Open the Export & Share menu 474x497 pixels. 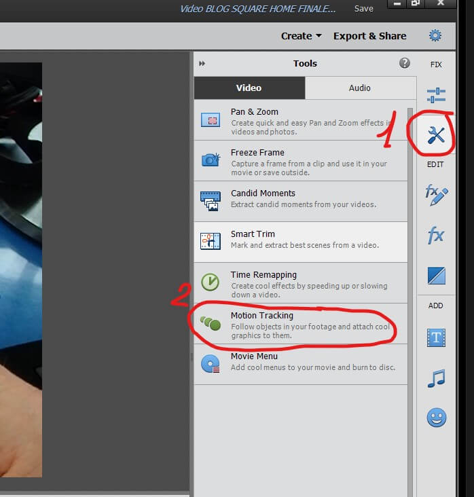(x=369, y=36)
